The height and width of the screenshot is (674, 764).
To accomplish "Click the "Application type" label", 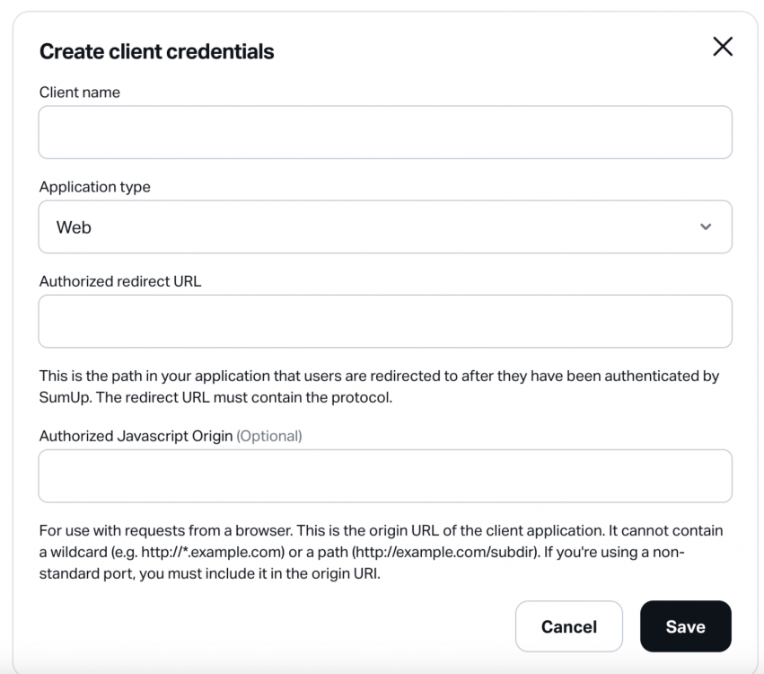I will [x=95, y=187].
